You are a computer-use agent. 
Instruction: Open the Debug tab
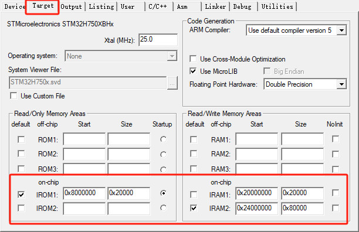pos(243,6)
